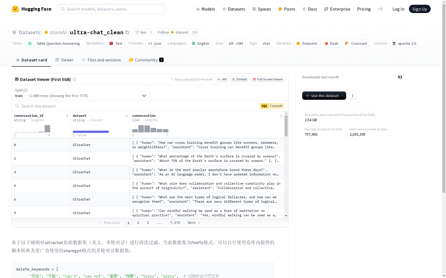Select page 1 in the pagination

[x=128, y=223]
